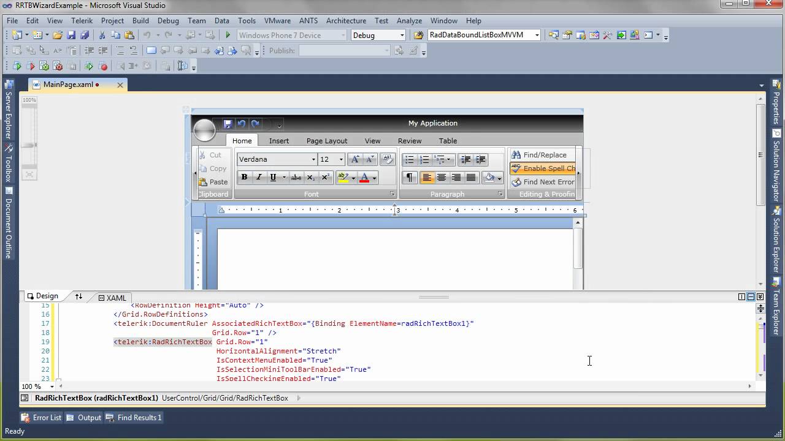Screen dimensions: 785x441
Task: Open the Error List panel tab
Action: coord(42,418)
